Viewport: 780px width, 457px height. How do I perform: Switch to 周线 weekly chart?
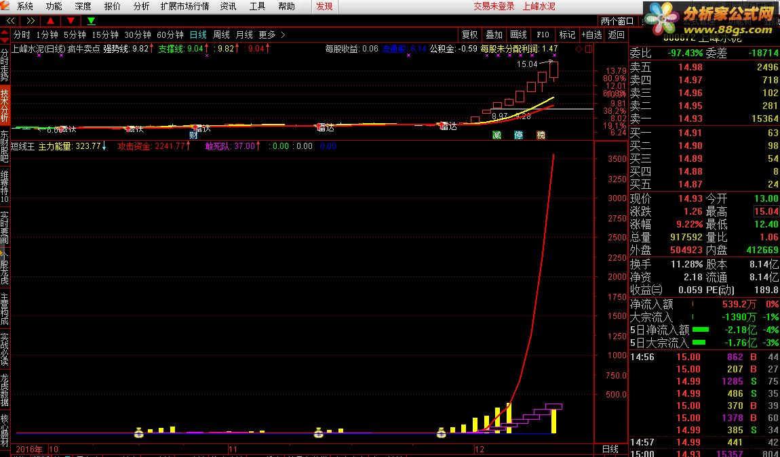[x=221, y=35]
